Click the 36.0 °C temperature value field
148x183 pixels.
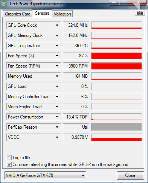76,46
